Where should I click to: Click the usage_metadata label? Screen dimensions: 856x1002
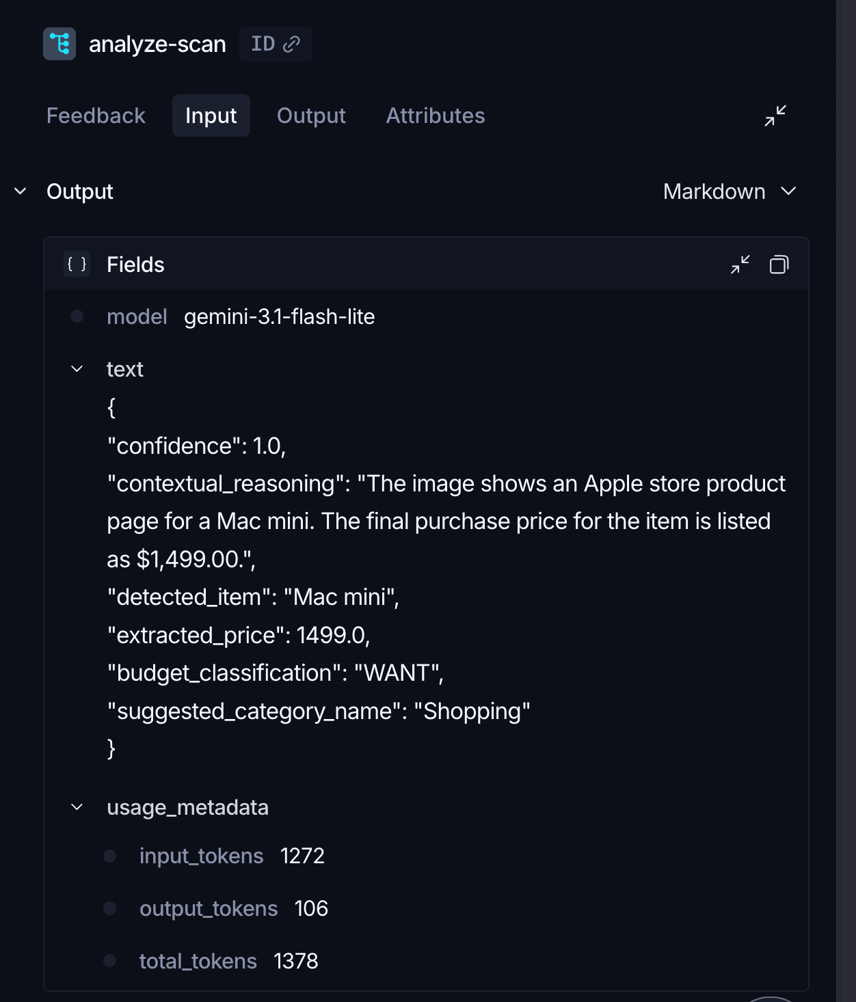pyautogui.click(x=187, y=807)
